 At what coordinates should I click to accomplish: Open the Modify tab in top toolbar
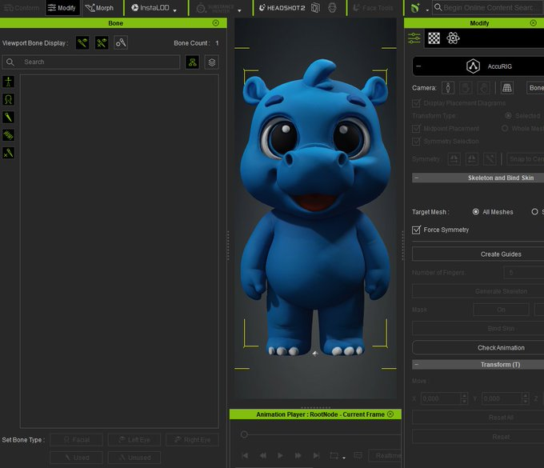tap(62, 8)
